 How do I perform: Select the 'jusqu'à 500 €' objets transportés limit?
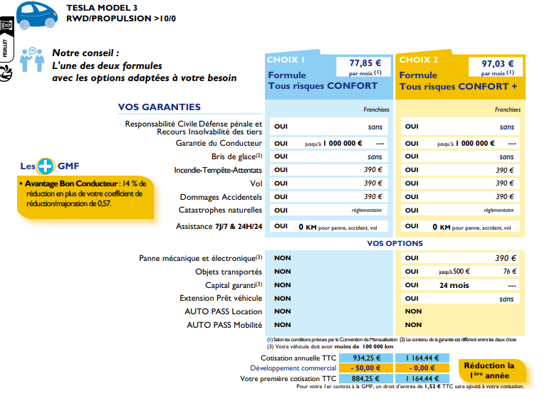click(x=454, y=272)
